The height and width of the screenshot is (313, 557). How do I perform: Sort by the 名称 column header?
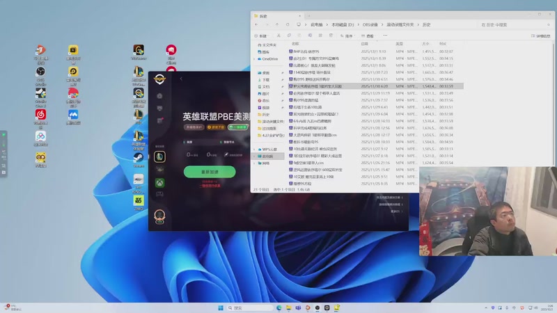(295, 44)
